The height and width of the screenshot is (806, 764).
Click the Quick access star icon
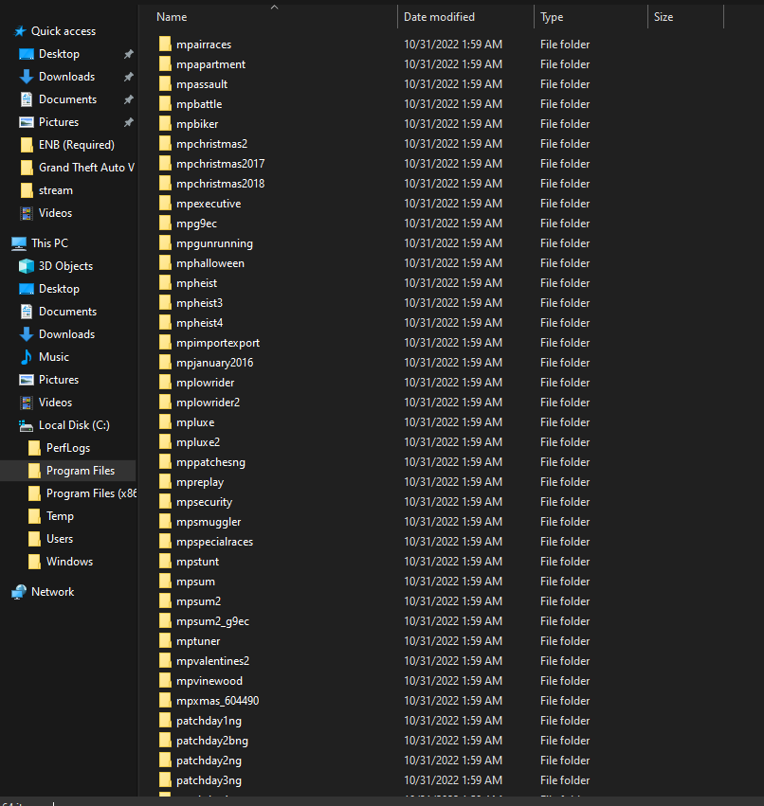[x=20, y=31]
